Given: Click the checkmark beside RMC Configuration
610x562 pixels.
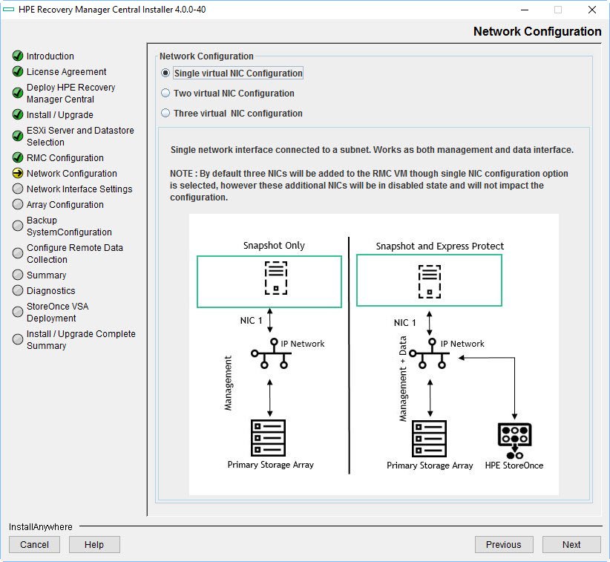Looking at the screenshot, I should [17, 157].
